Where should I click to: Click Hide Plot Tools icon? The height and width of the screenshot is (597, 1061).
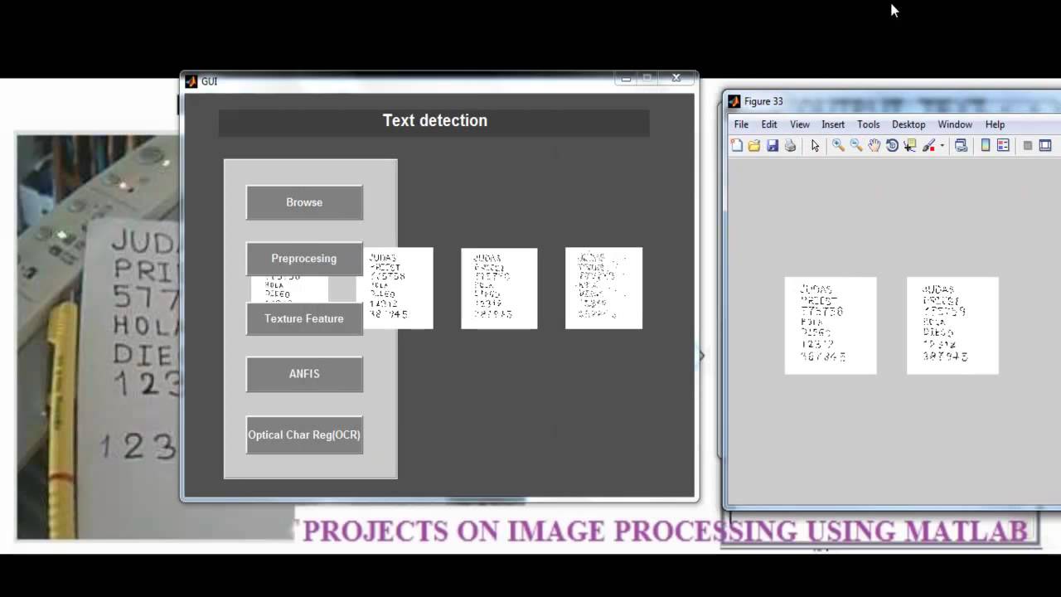coord(1028,145)
